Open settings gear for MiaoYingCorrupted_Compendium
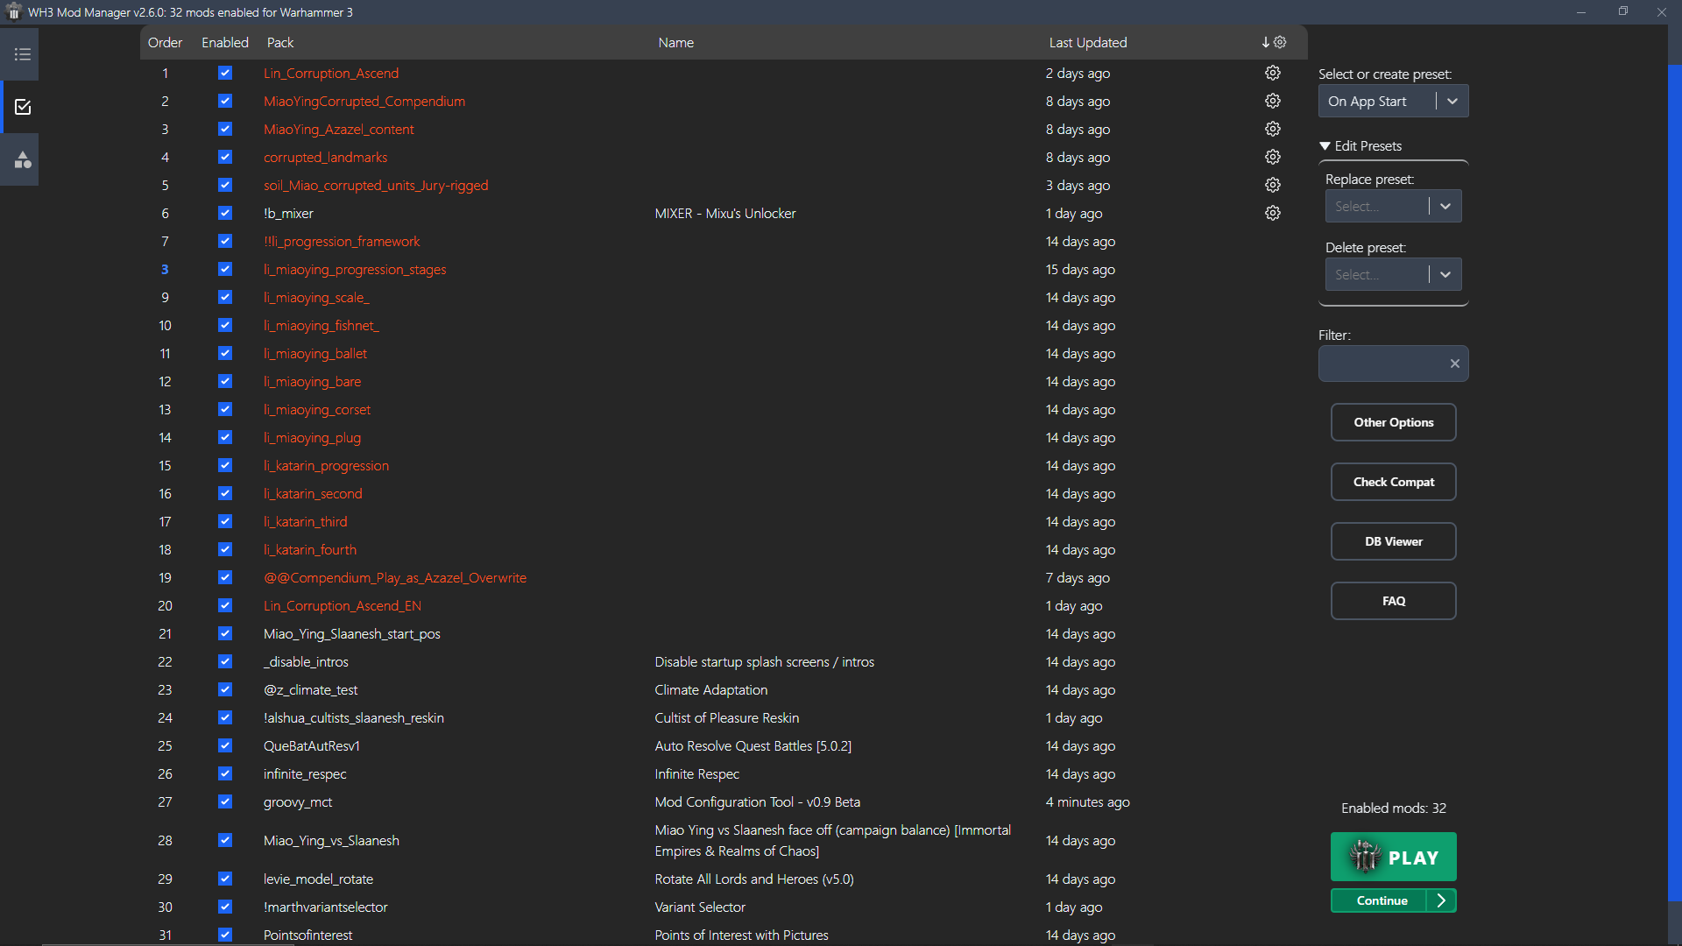 (x=1273, y=101)
